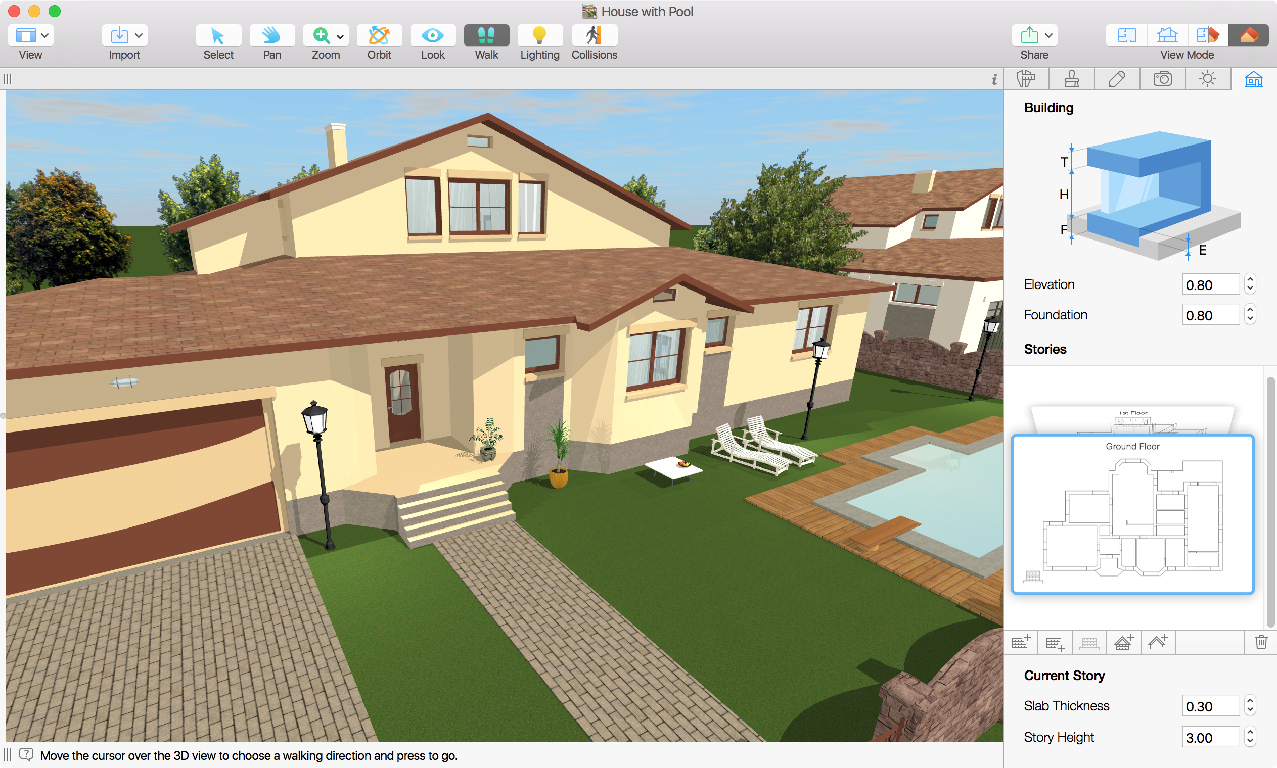Increase Elevation value with stepper
Screen dimensions: 1277x768
(1250, 279)
